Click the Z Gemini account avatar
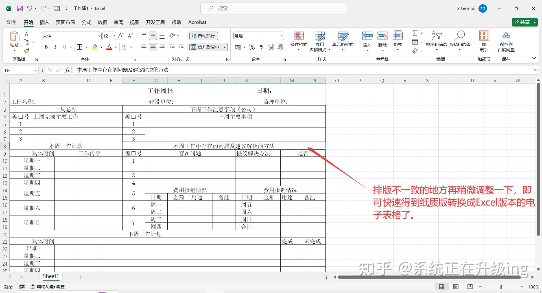Image resolution: width=542 pixels, height=293 pixels. point(483,8)
